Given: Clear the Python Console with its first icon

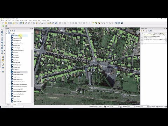Looking at the screenshot, I should (142, 31).
